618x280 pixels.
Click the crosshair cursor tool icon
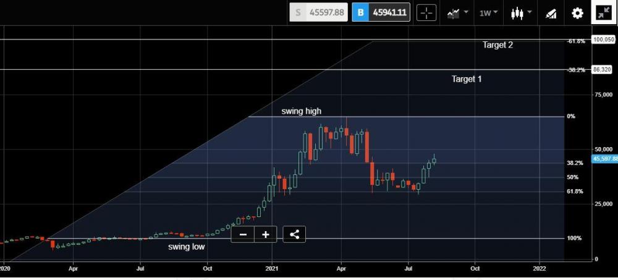pyautogui.click(x=426, y=12)
